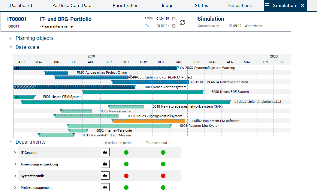This screenshot has height=194, width=317.
Task: Open the utilization chart for IT Gesamt
Action: pyautogui.click(x=105, y=153)
